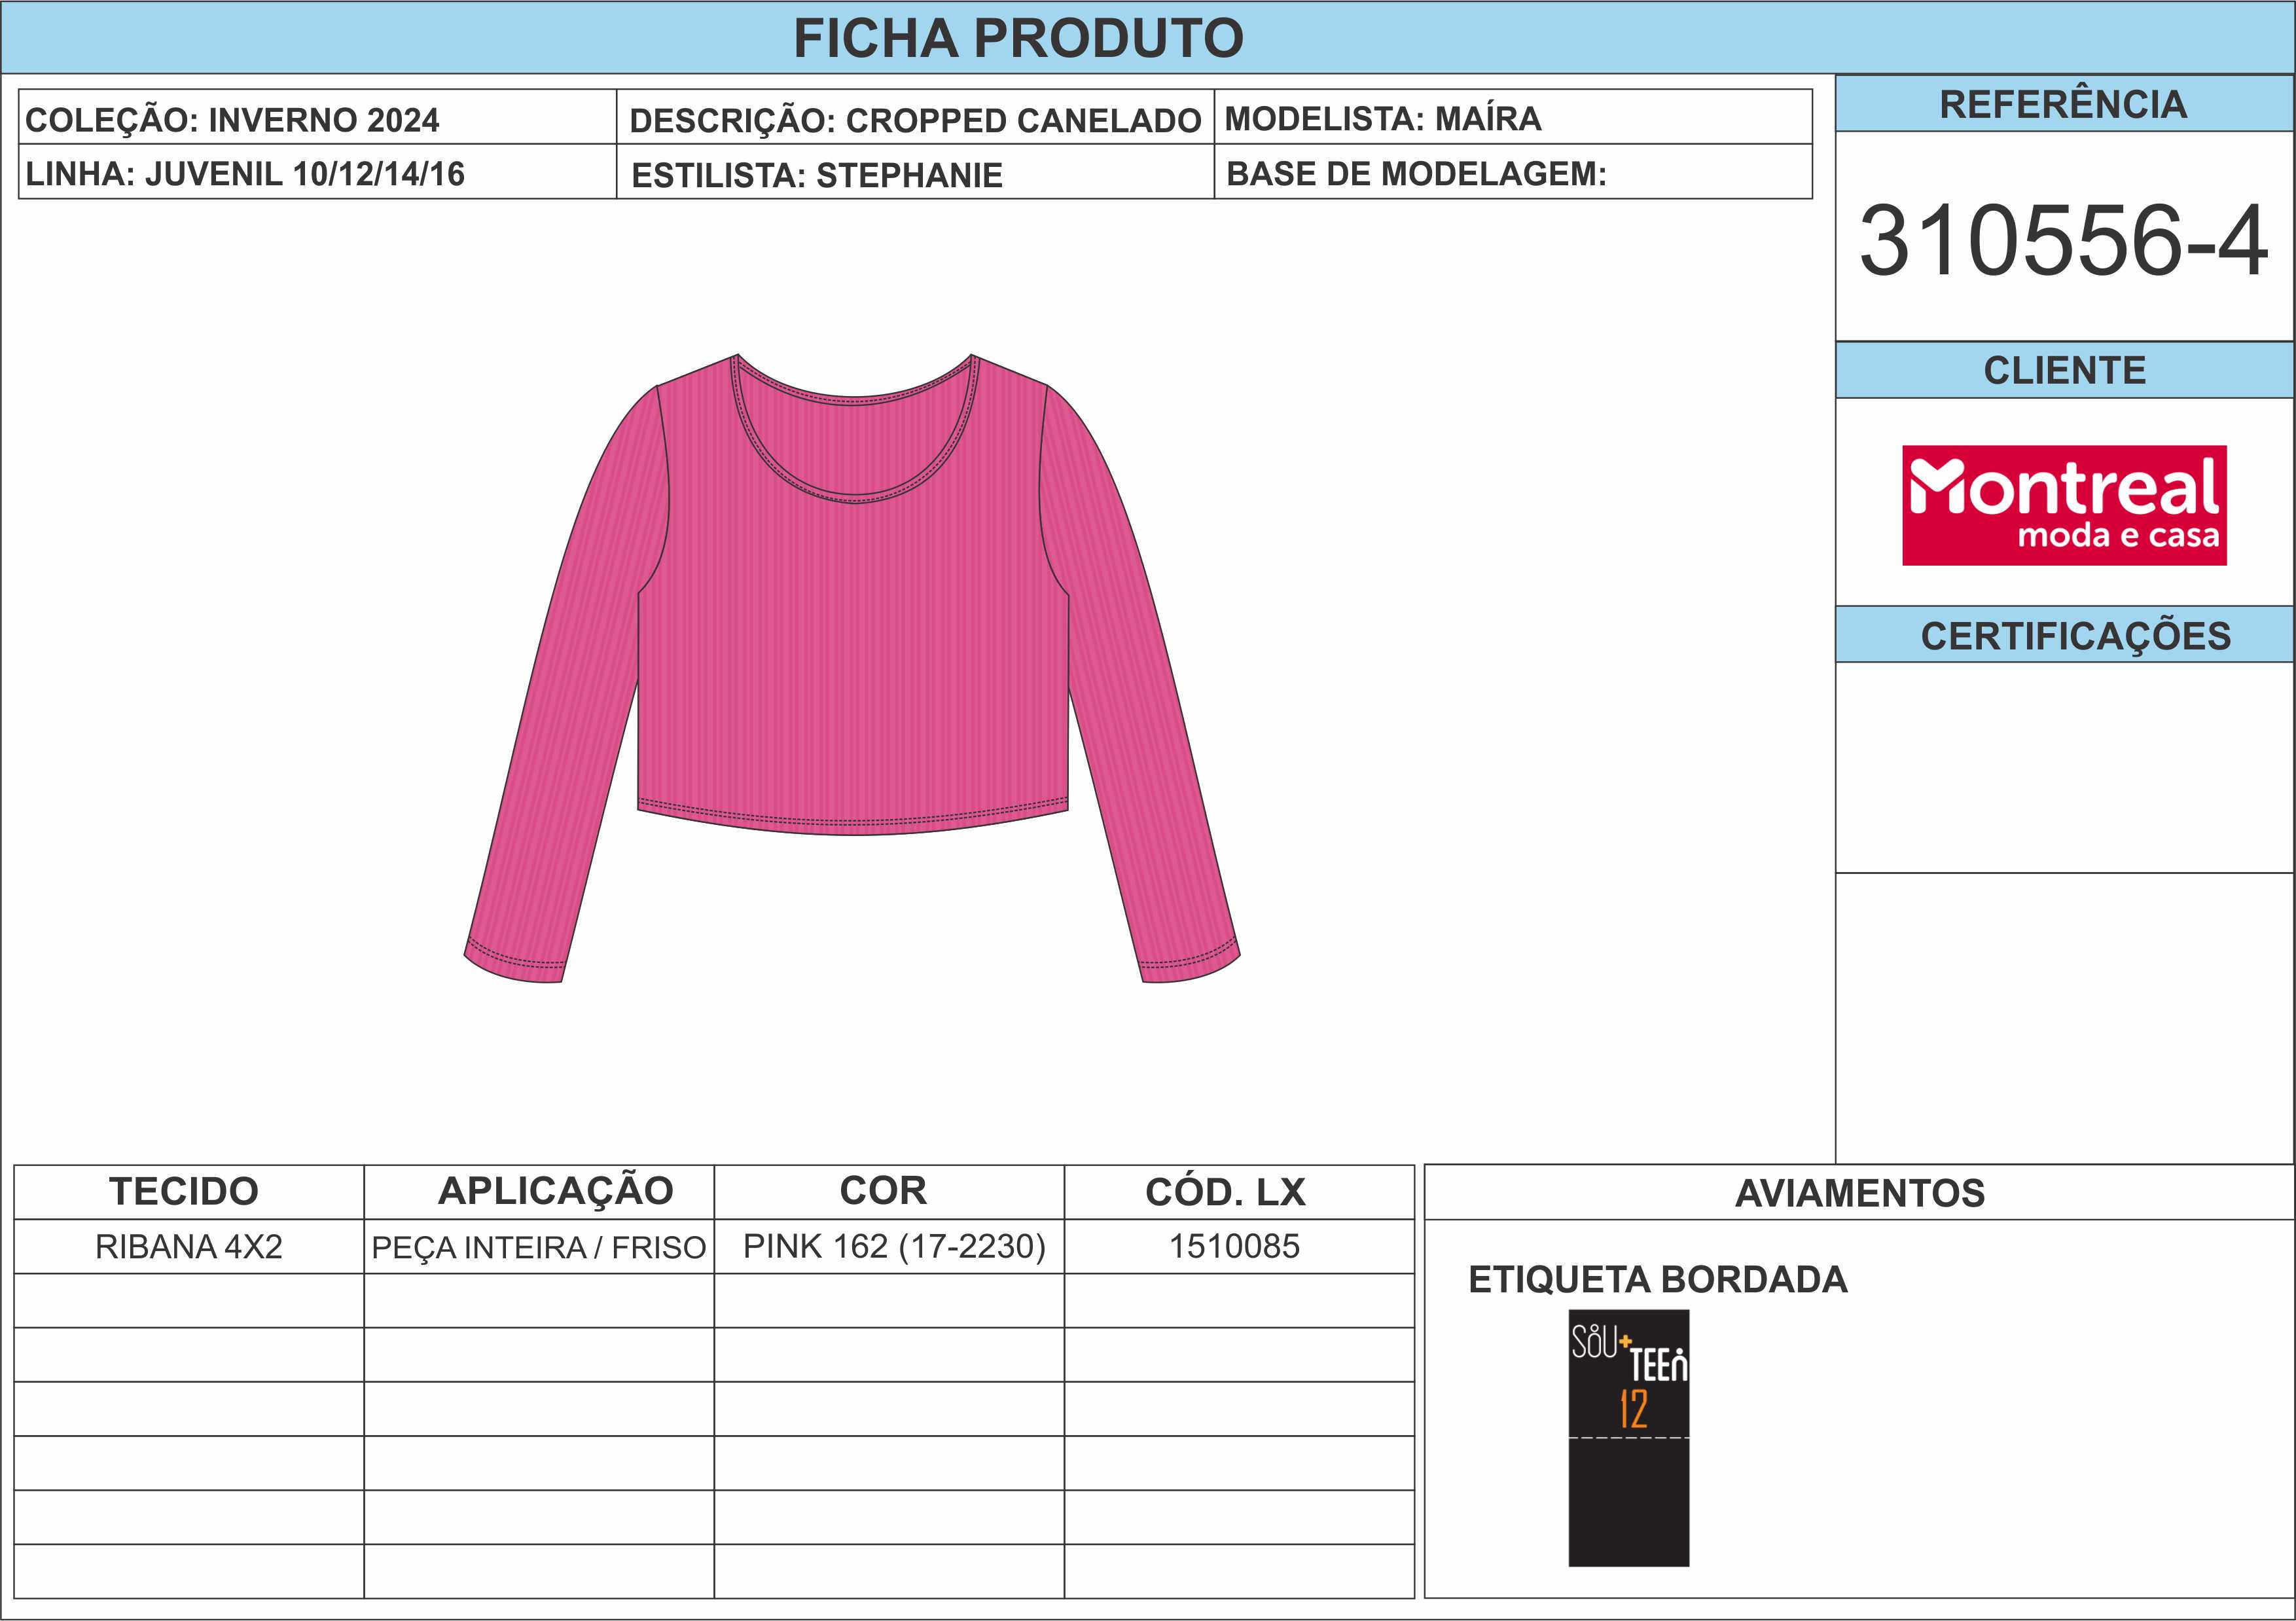Screen dimensions: 2296x1621
Task: Select the Sou Teen embroidered label image
Action: click(x=1628, y=1438)
